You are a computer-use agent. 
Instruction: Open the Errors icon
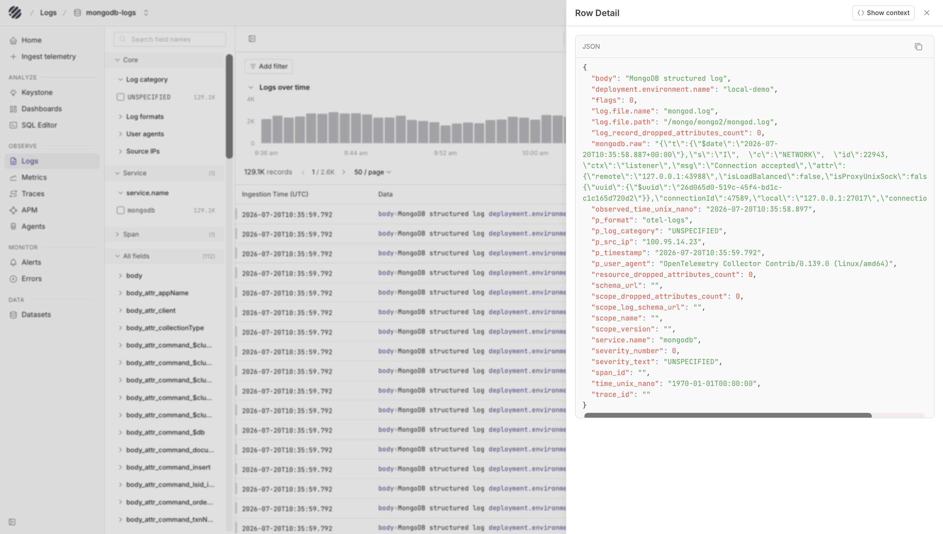tap(13, 279)
